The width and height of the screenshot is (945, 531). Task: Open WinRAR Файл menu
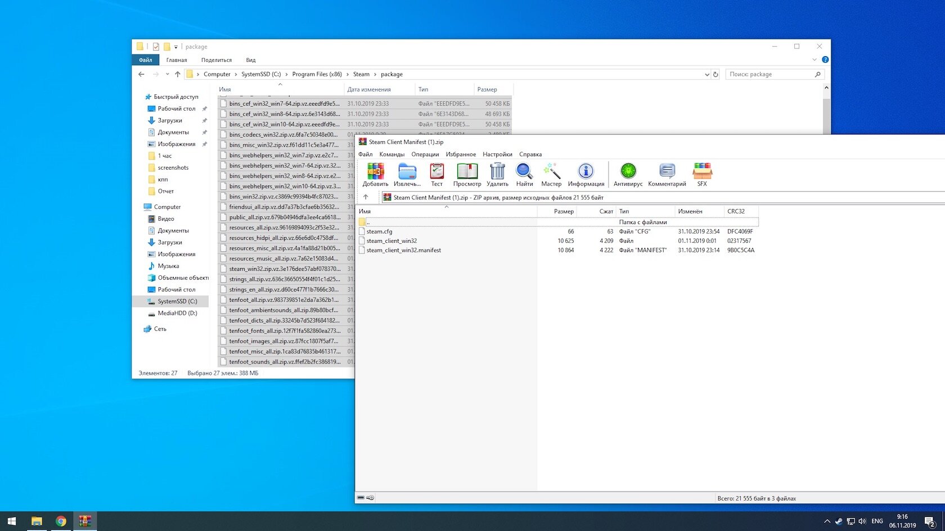point(366,154)
